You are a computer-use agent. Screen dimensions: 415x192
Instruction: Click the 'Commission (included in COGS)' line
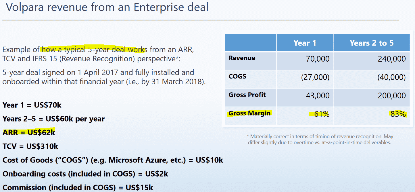click(78, 187)
